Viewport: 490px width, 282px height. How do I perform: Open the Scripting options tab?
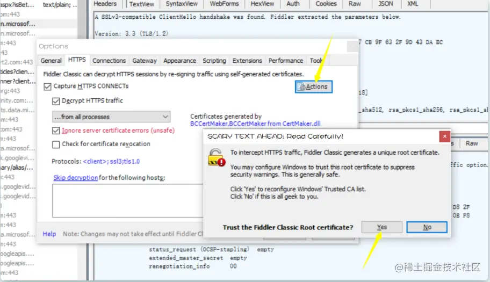click(214, 61)
